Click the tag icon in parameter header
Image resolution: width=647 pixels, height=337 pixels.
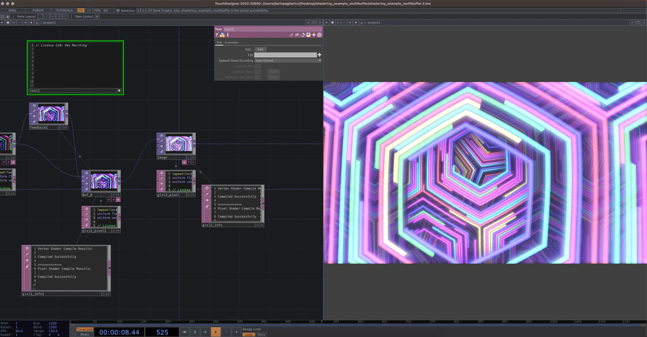click(x=303, y=35)
